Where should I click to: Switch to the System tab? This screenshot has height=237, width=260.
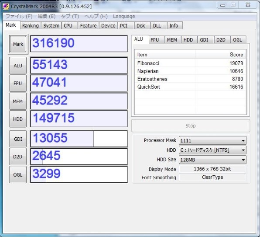click(x=51, y=26)
